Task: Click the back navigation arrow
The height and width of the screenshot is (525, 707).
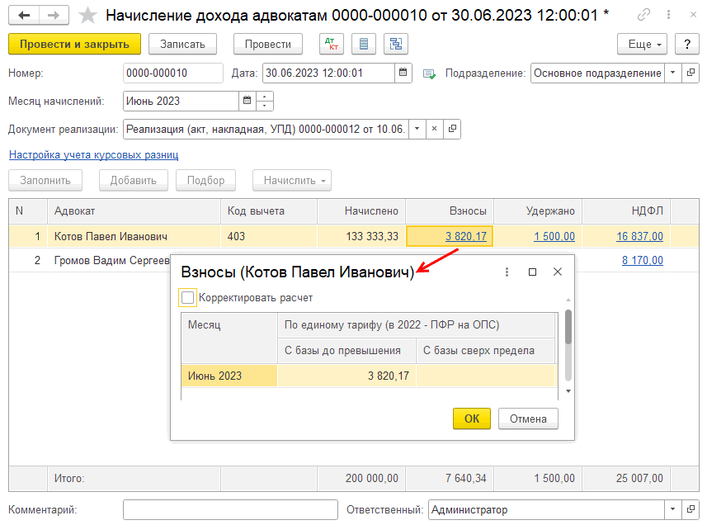Action: tap(25, 16)
